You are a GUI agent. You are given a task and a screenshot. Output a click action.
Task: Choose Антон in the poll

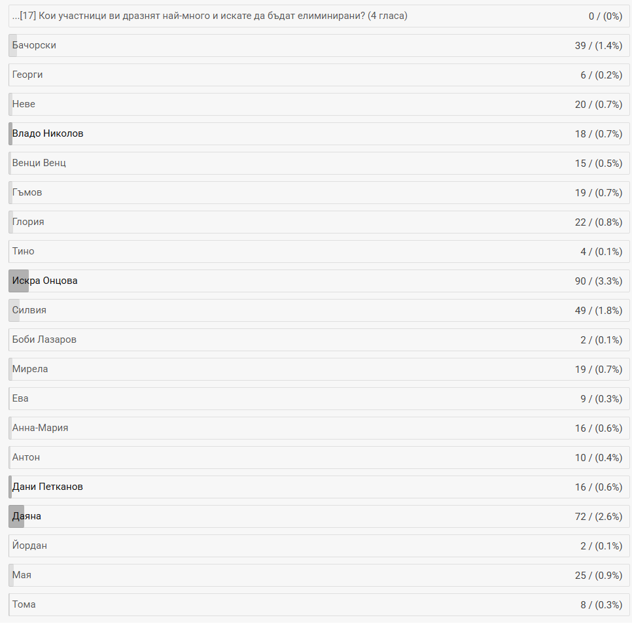(319, 457)
